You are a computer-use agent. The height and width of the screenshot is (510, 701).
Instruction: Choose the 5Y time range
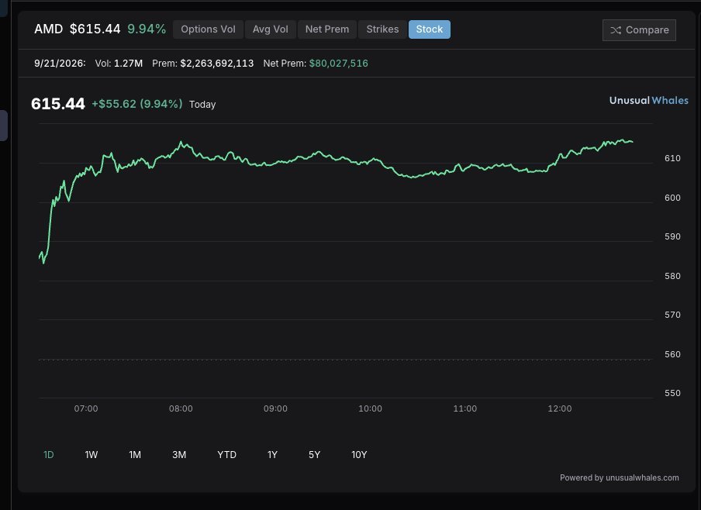pyautogui.click(x=314, y=455)
